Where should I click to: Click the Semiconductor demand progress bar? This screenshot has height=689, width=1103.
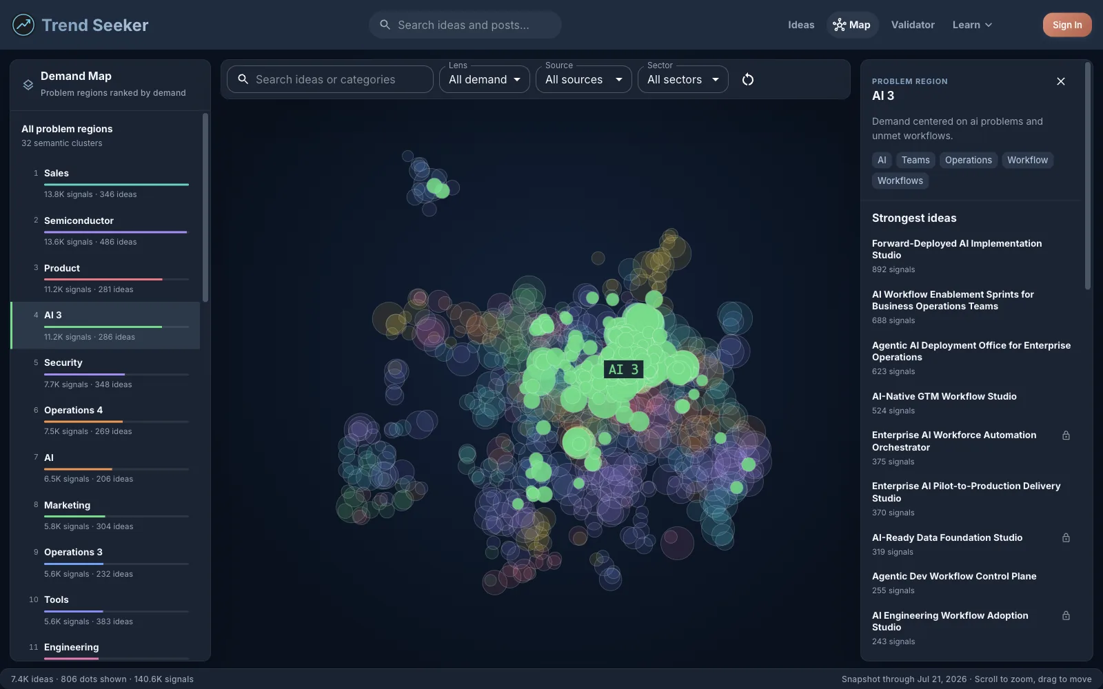point(117,232)
